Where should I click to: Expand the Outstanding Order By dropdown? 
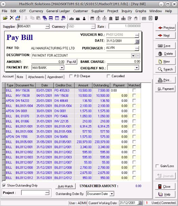(112, 194)
